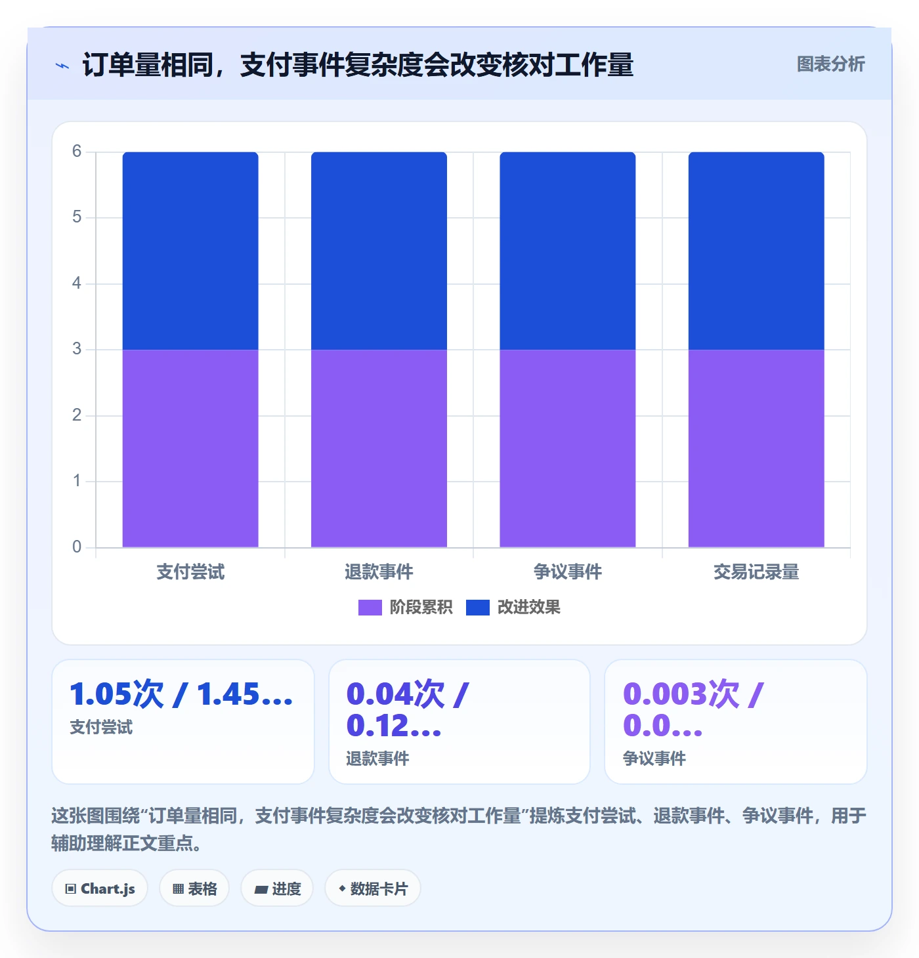Viewport: 919px width, 958px height.
Task: Click the 进度 tag chip
Action: [x=277, y=888]
